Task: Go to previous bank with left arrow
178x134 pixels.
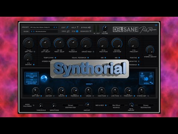Action: tap(32, 32)
